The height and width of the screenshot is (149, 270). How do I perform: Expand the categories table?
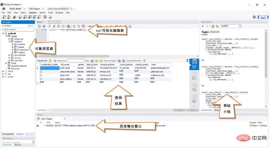point(9,39)
